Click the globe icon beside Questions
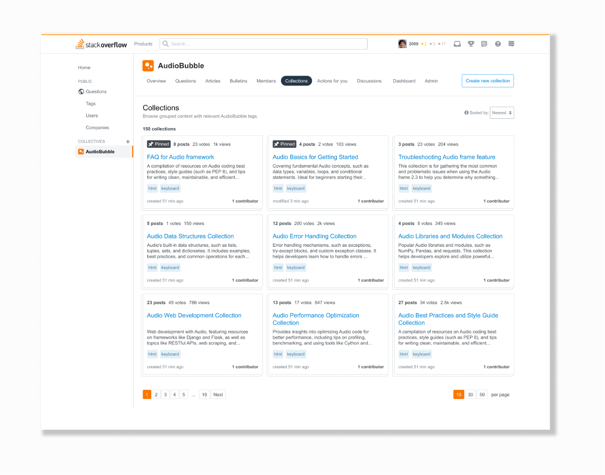The height and width of the screenshot is (475, 605). click(81, 91)
